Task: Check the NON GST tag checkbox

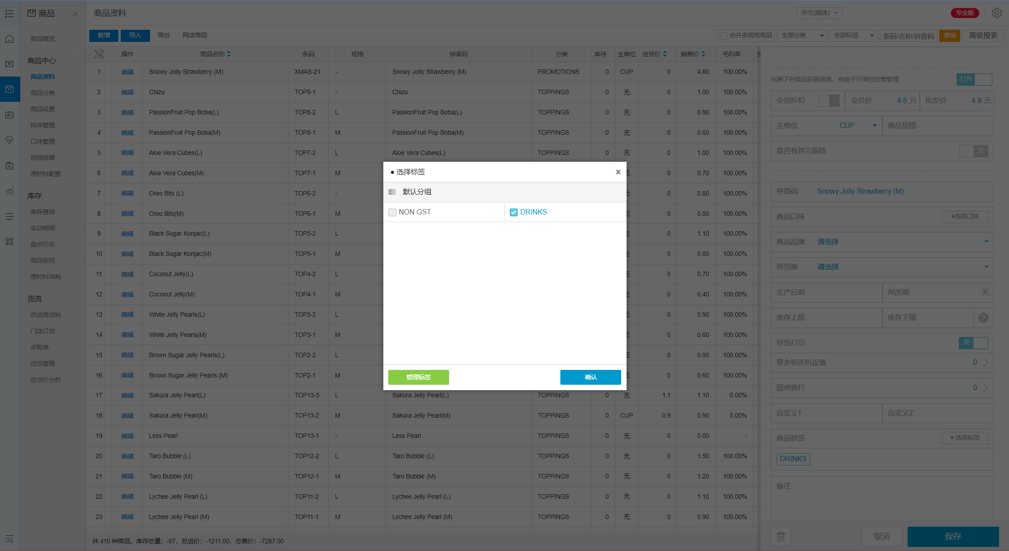Action: coord(392,212)
